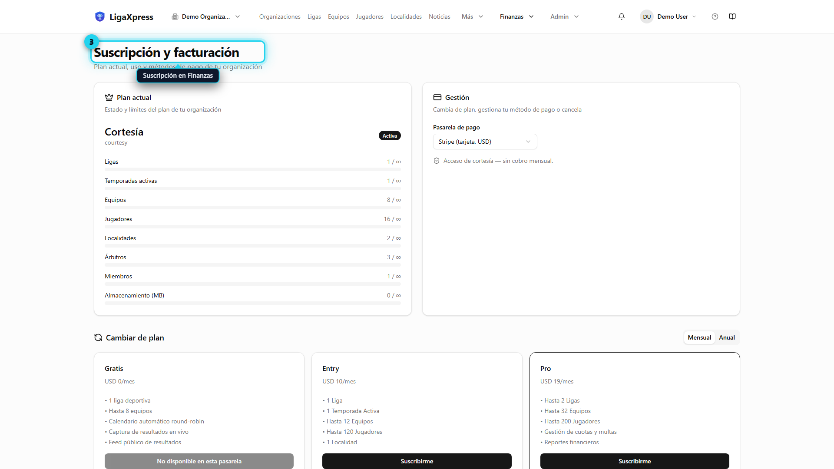Open the documentation book icon
The image size is (834, 469).
(x=732, y=17)
